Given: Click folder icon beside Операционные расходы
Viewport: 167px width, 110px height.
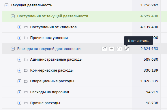Looking at the screenshot, I should tap(26, 81).
